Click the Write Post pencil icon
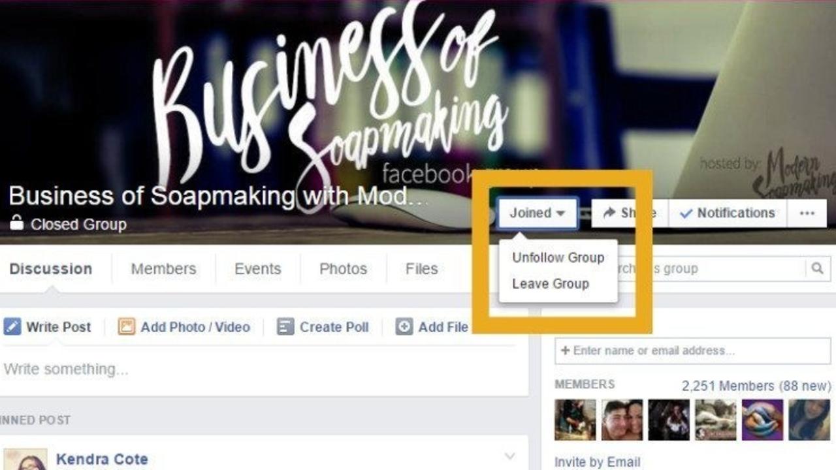836x470 pixels. click(12, 326)
